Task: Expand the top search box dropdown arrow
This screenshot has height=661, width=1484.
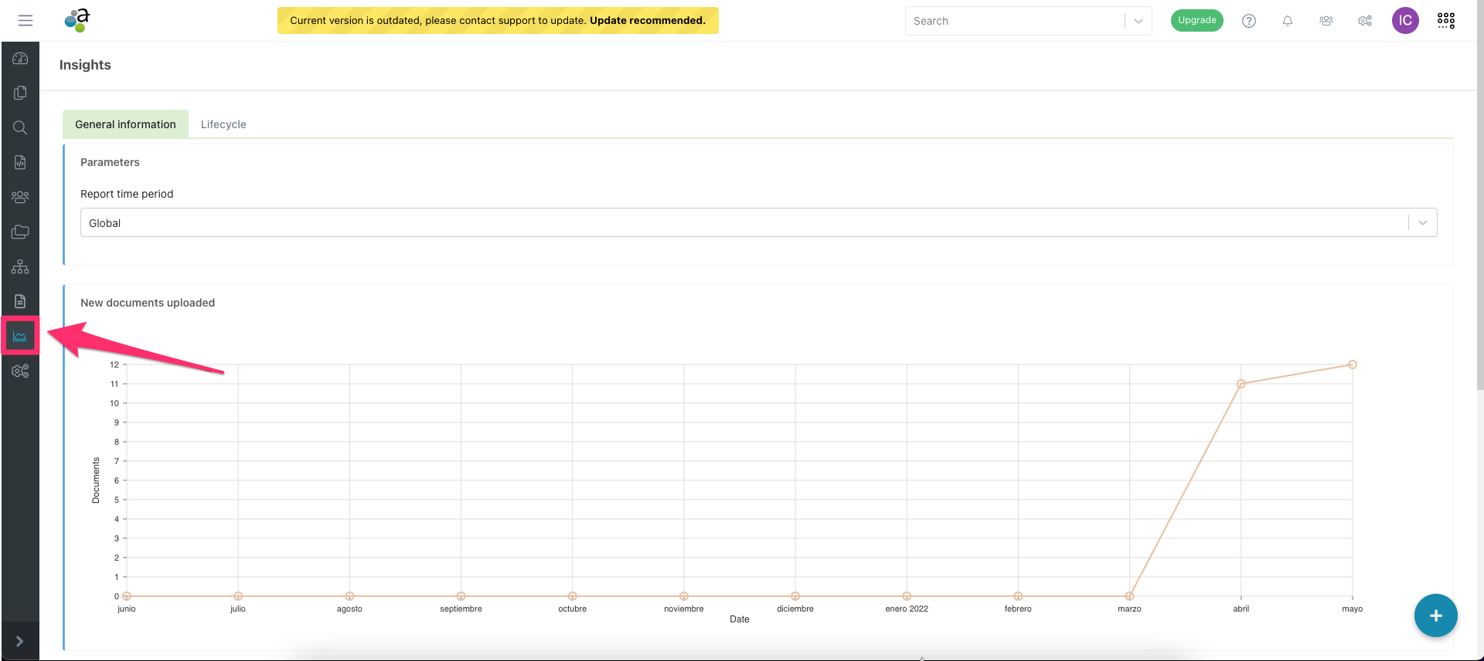Action: (1138, 21)
